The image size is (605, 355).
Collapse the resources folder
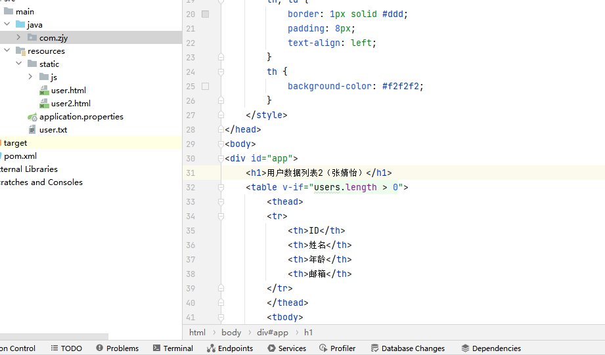pyautogui.click(x=7, y=51)
